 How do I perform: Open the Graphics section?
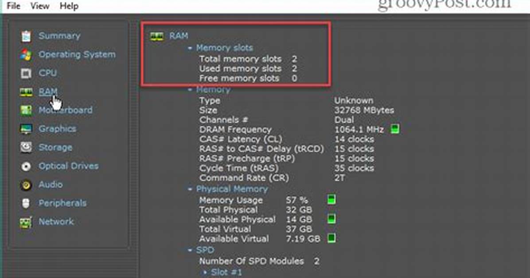click(x=58, y=129)
